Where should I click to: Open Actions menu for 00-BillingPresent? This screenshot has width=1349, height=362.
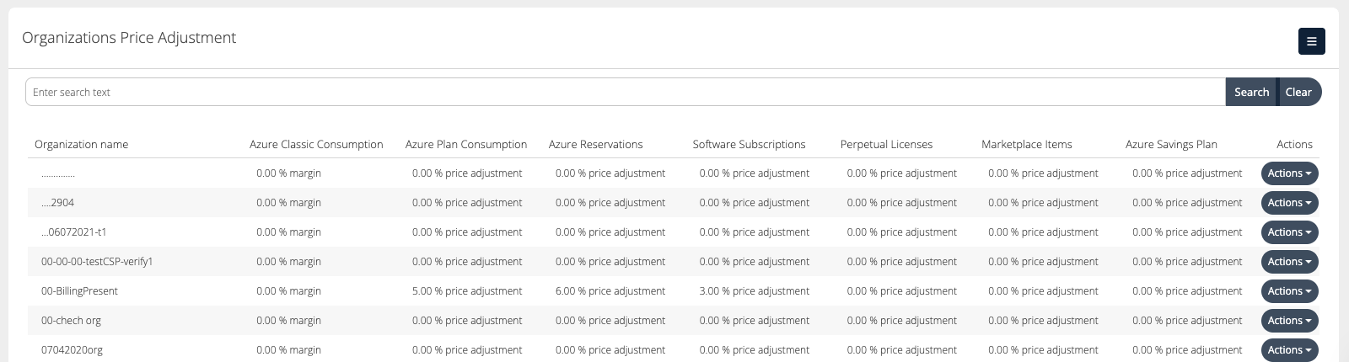point(1289,291)
